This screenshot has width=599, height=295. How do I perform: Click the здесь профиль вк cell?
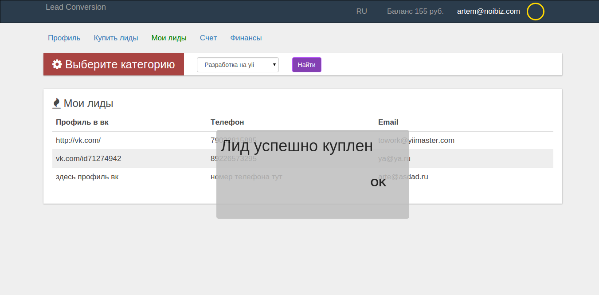coord(87,177)
